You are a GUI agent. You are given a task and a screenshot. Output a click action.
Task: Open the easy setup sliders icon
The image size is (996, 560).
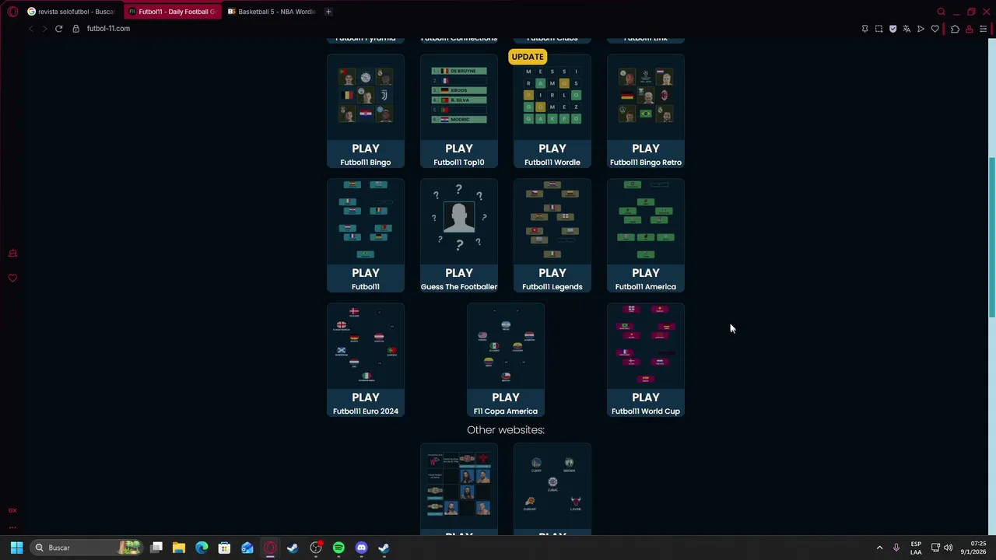[x=984, y=29]
